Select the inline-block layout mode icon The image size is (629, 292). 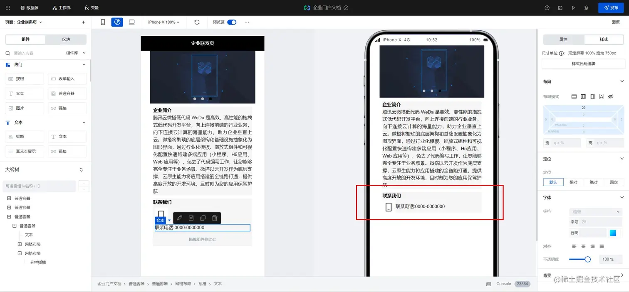[x=592, y=97]
